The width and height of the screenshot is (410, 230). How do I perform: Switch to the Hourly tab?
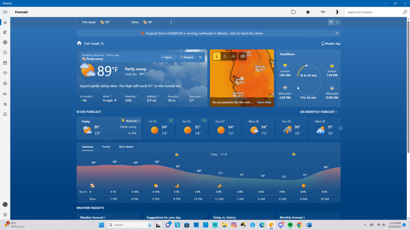pyautogui.click(x=106, y=147)
